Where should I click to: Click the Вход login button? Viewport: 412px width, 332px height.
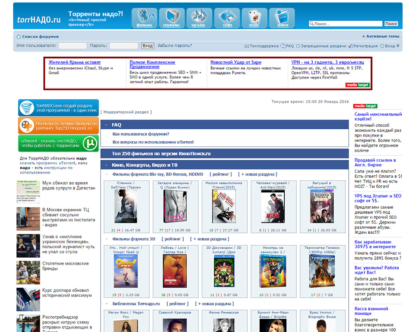[x=148, y=46]
